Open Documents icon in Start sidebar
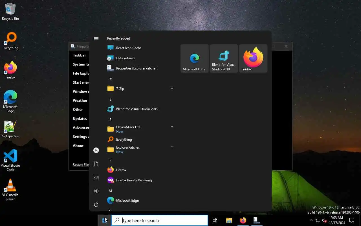Viewport: 361px width, 226px height. coord(96,164)
